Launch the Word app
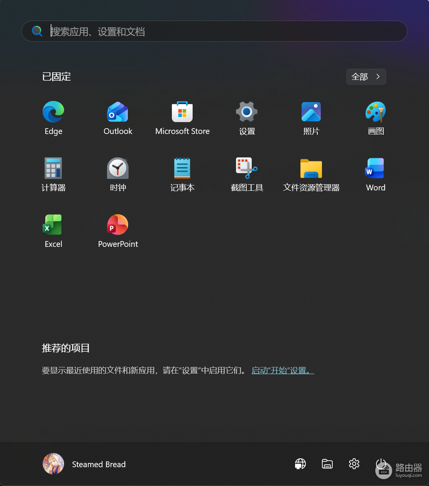 coord(376,175)
